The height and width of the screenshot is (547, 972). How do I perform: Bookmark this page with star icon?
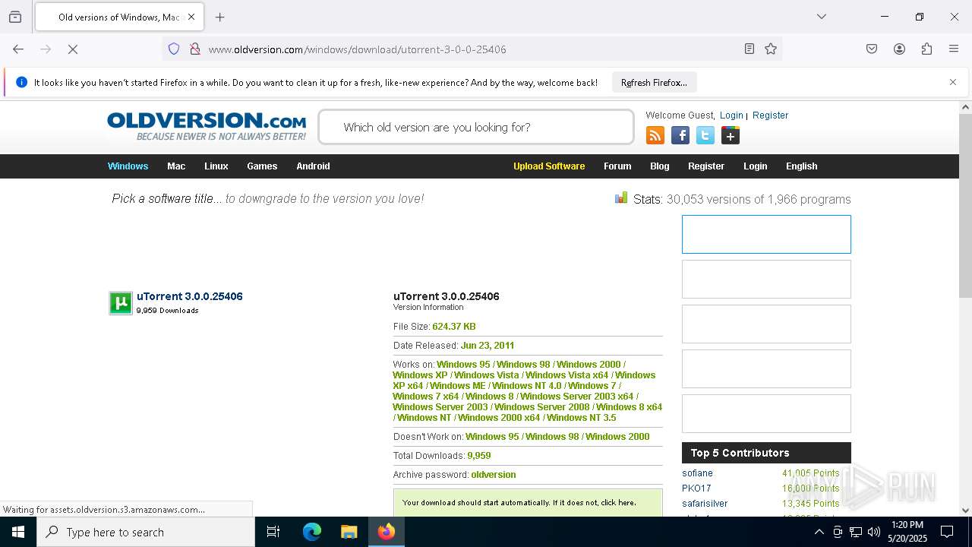pos(771,49)
